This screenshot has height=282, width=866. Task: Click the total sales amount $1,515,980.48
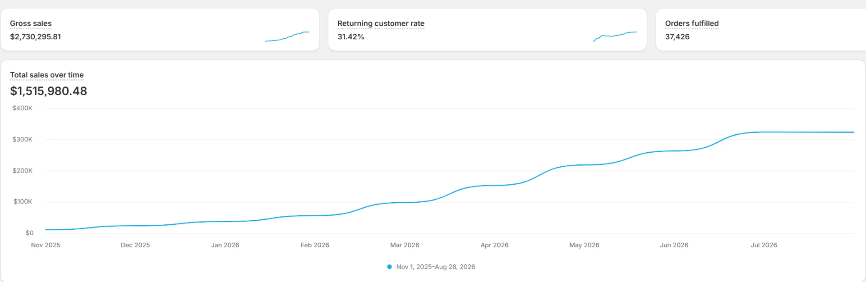tap(48, 91)
